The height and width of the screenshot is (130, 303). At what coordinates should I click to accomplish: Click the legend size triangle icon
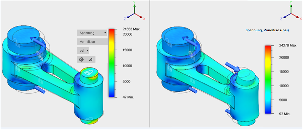90,60
